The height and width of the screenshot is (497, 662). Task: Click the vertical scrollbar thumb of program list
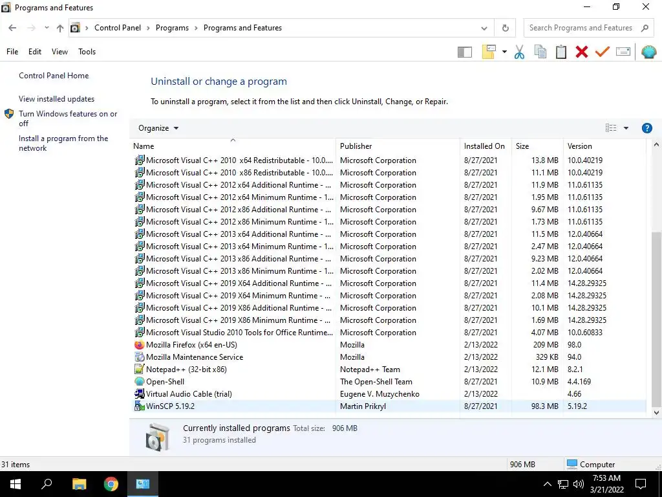(x=656, y=318)
